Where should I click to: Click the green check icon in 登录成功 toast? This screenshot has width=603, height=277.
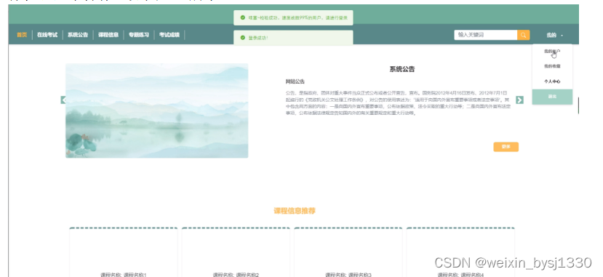click(243, 38)
